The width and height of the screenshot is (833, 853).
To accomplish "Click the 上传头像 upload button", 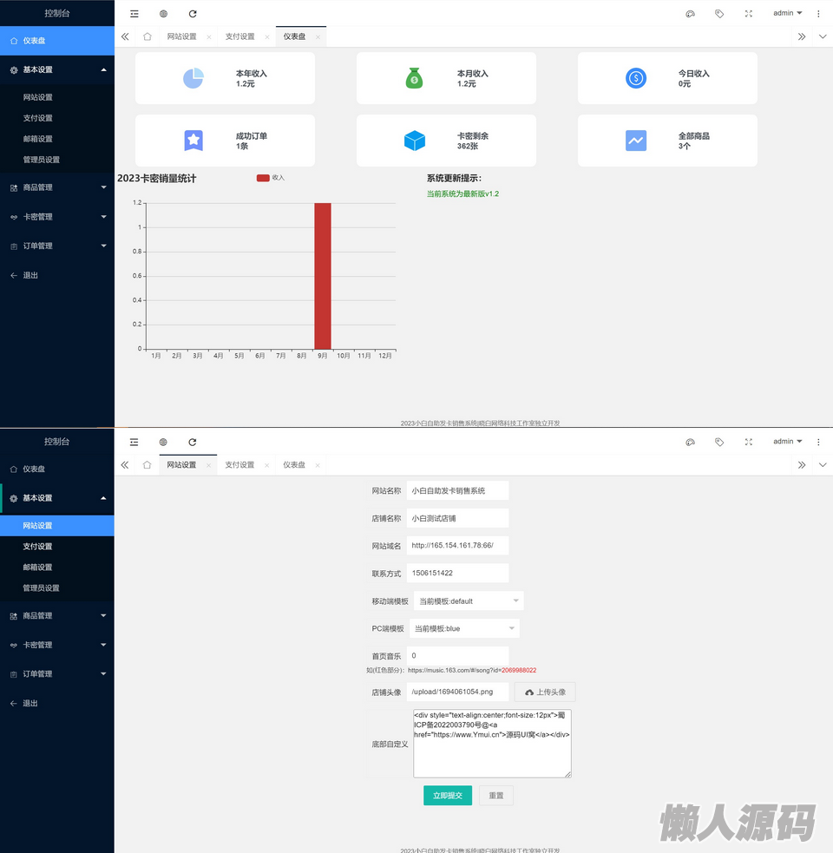I will [545, 692].
